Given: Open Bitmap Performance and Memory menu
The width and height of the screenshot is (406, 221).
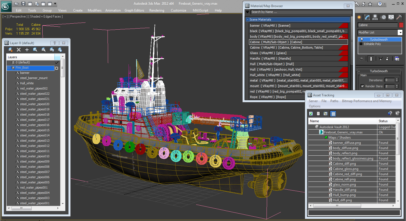Looking at the screenshot, I should [367, 101].
